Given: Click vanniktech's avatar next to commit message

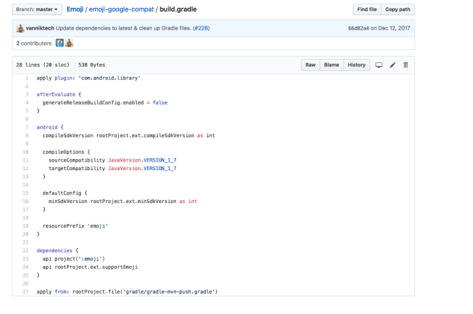Looking at the screenshot, I should (20, 28).
